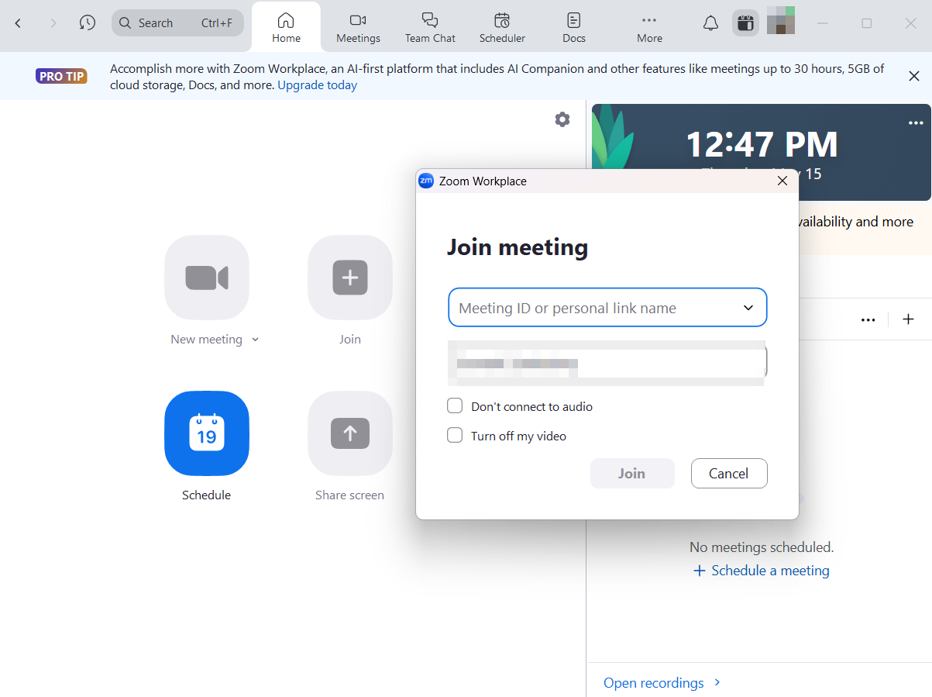Open the Meetings tab
This screenshot has width=932, height=697.
pyautogui.click(x=358, y=27)
